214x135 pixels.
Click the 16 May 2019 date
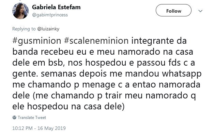coord(51,128)
